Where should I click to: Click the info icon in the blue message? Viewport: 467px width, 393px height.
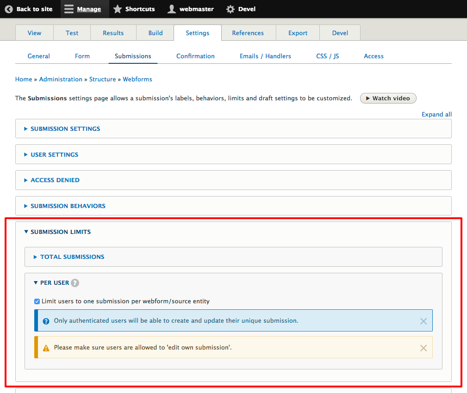click(x=46, y=321)
